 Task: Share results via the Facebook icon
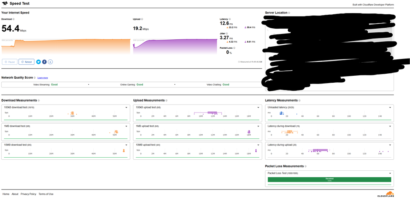[44, 62]
